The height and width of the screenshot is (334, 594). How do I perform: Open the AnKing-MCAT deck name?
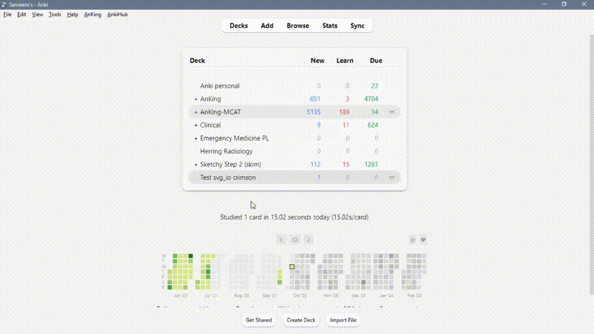(220, 112)
